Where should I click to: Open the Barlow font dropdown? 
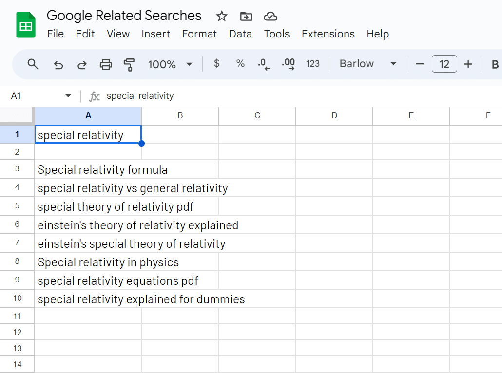[x=368, y=64]
